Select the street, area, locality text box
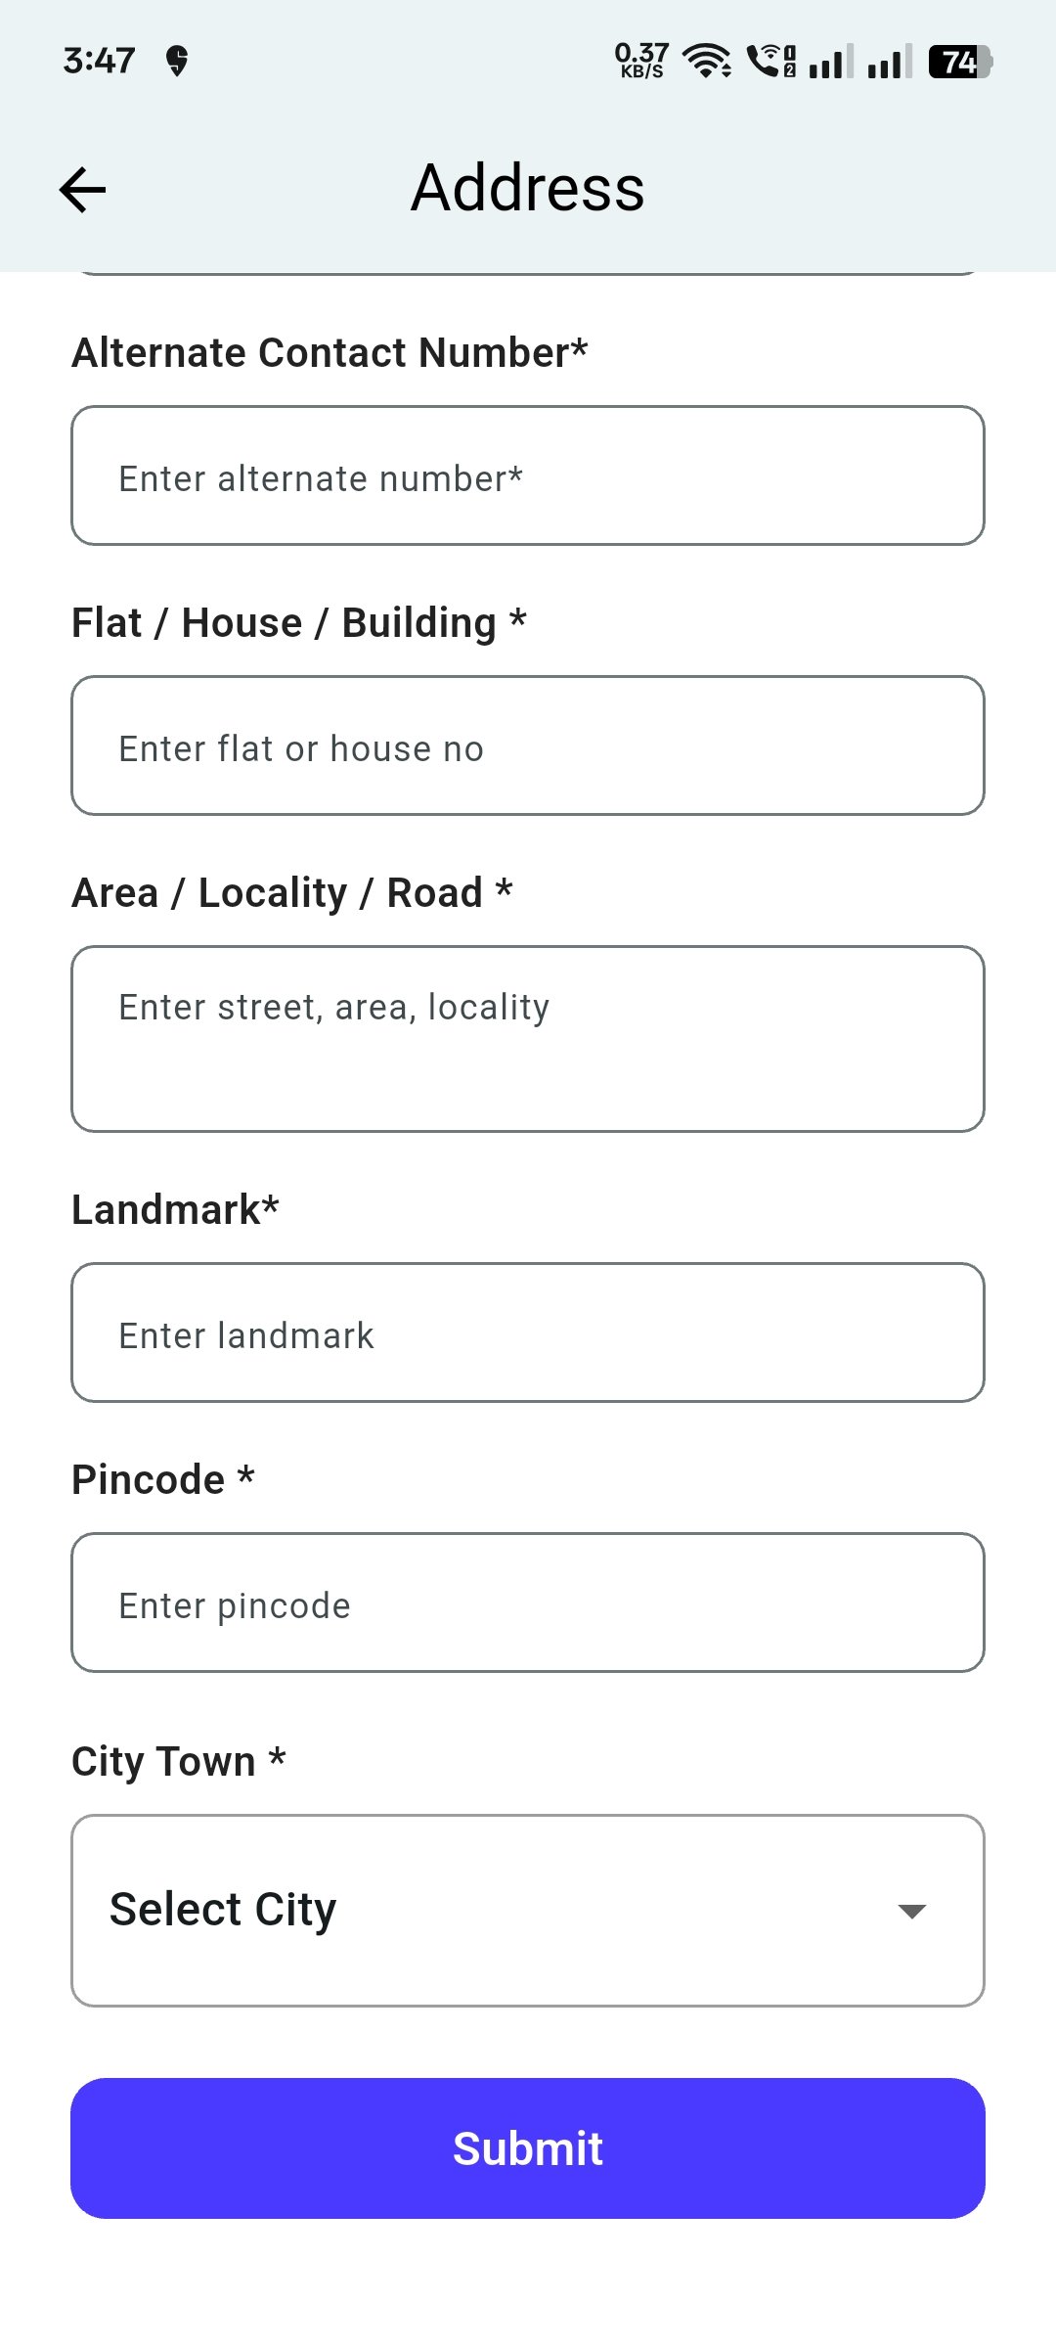The height and width of the screenshot is (2348, 1056). 528,1039
